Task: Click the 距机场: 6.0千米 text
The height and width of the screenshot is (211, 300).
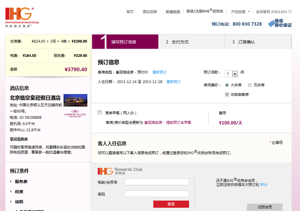Action: pyautogui.click(x=22, y=124)
